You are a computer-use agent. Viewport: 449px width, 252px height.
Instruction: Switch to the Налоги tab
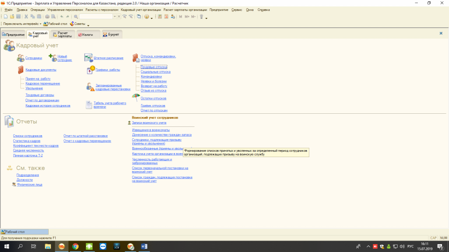click(88, 34)
